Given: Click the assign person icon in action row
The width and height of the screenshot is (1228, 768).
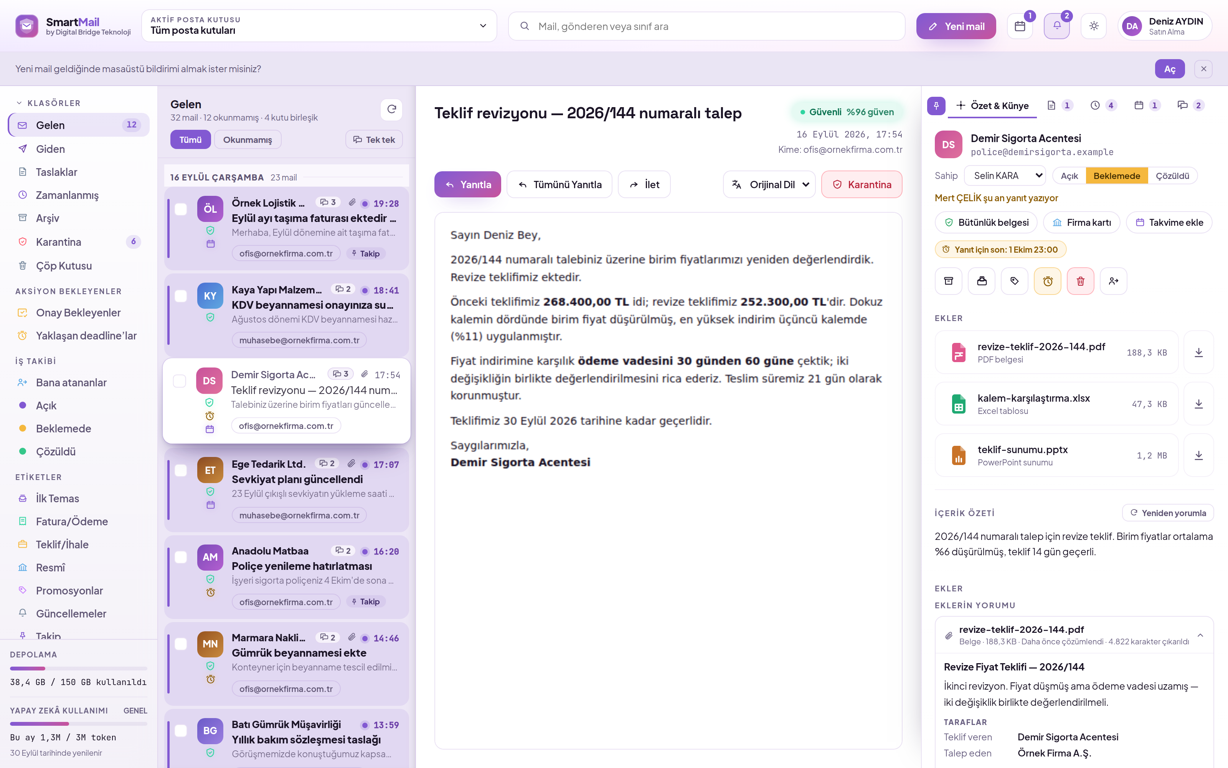Looking at the screenshot, I should pyautogui.click(x=1114, y=281).
